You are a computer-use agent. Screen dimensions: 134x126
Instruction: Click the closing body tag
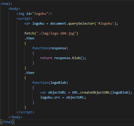15,117
